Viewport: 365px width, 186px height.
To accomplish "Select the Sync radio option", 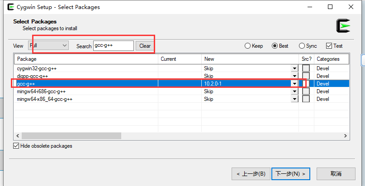I will point(308,46).
